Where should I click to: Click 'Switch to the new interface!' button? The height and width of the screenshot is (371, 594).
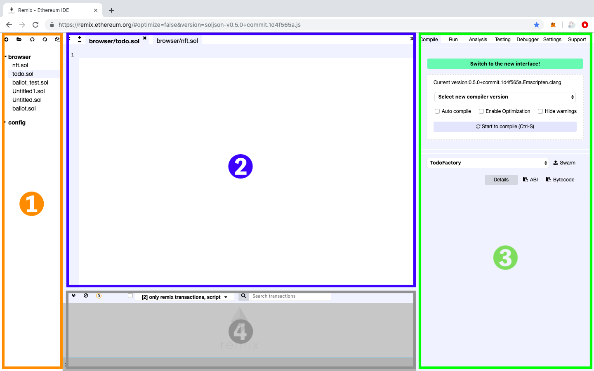(x=505, y=63)
